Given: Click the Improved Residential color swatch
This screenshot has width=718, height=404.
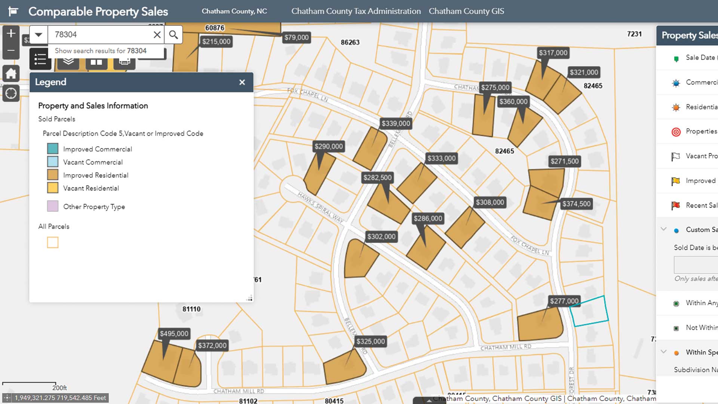Looking at the screenshot, I should tap(53, 175).
